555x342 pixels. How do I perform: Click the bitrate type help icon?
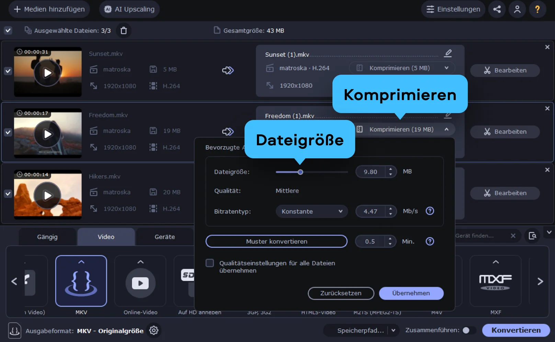pos(430,211)
